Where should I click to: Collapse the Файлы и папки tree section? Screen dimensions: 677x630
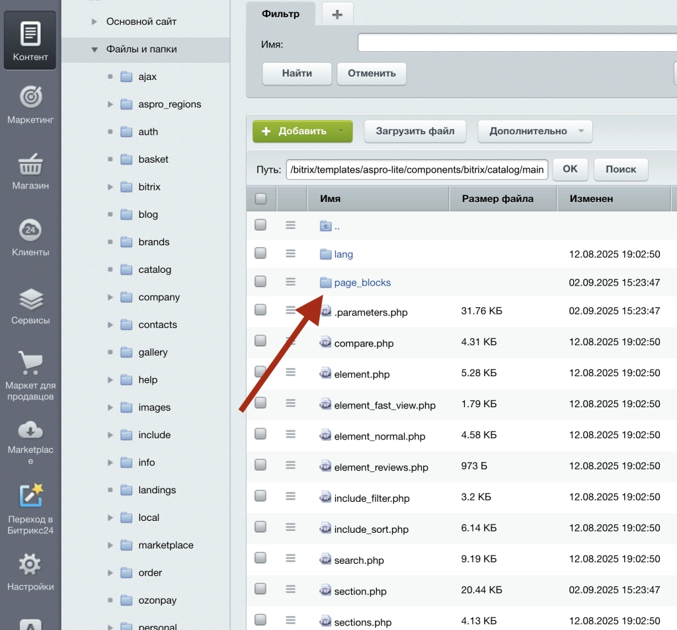94,50
